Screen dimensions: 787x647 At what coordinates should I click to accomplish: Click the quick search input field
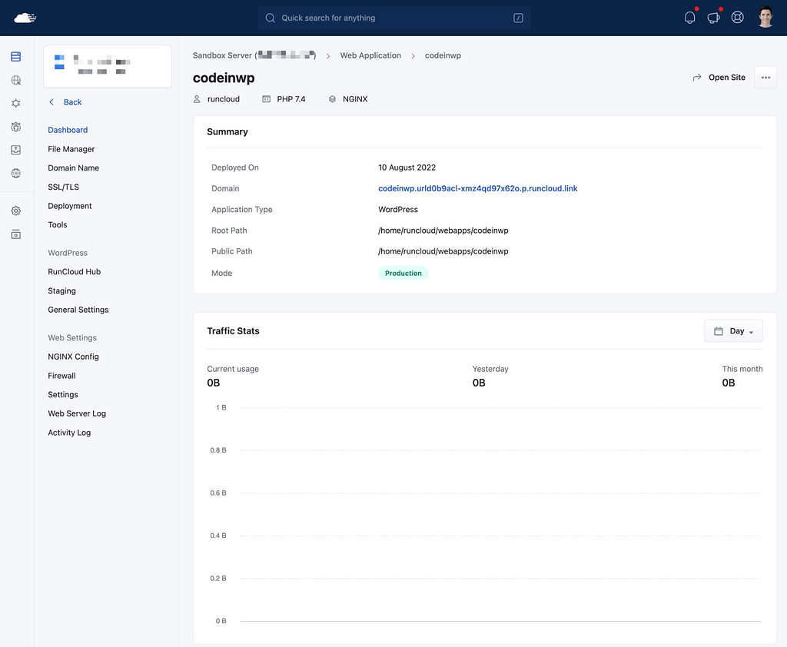(393, 17)
